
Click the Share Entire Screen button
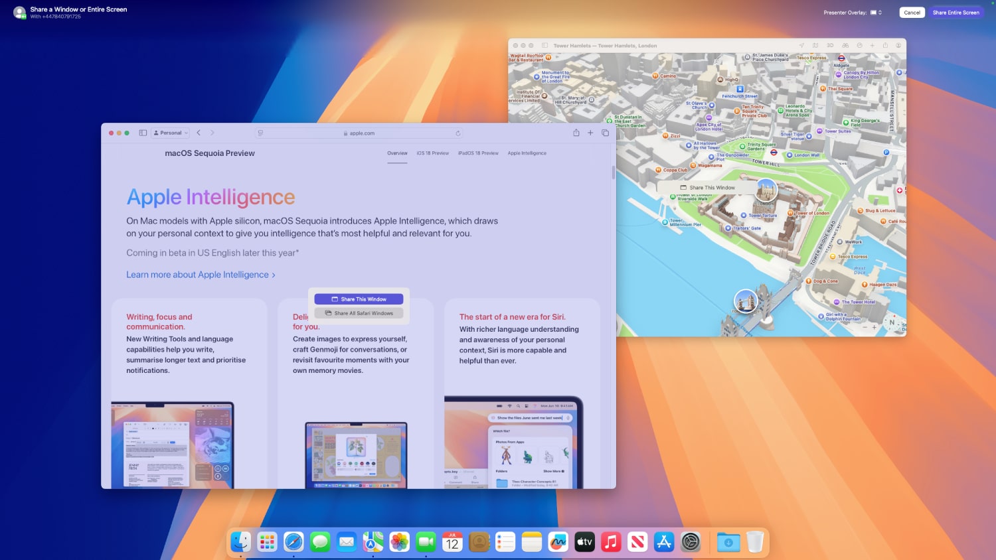pyautogui.click(x=955, y=13)
